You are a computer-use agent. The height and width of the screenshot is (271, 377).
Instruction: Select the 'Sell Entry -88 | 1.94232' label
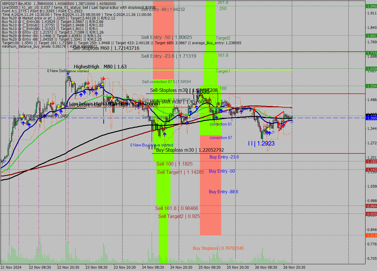163,9
